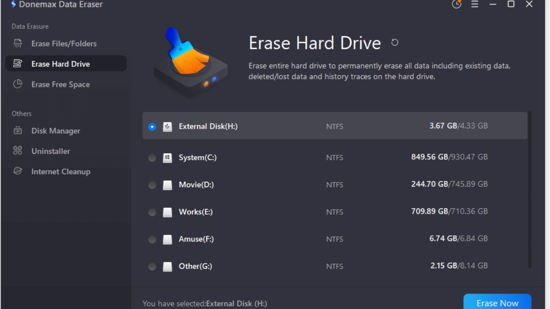
Task: Click the refresh icon beside Erase Hard Drive title
Action: pos(395,43)
